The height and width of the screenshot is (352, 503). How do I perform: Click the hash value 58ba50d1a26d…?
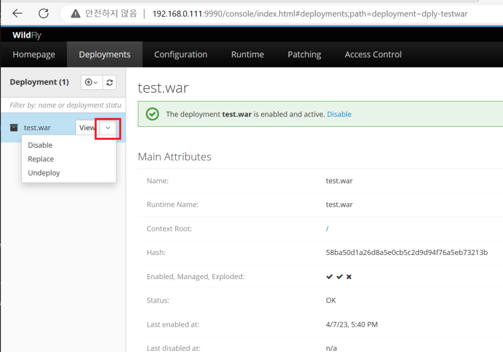click(x=407, y=252)
